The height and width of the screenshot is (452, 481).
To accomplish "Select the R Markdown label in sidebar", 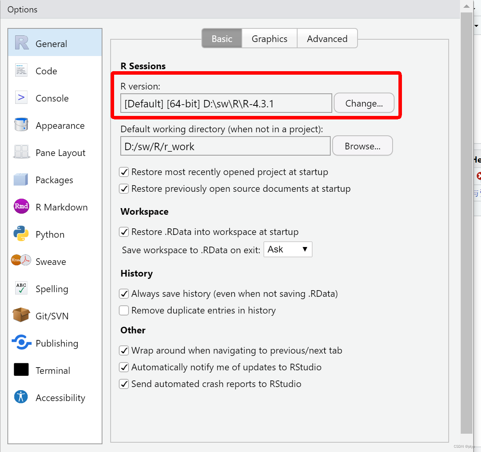I will [x=62, y=207].
